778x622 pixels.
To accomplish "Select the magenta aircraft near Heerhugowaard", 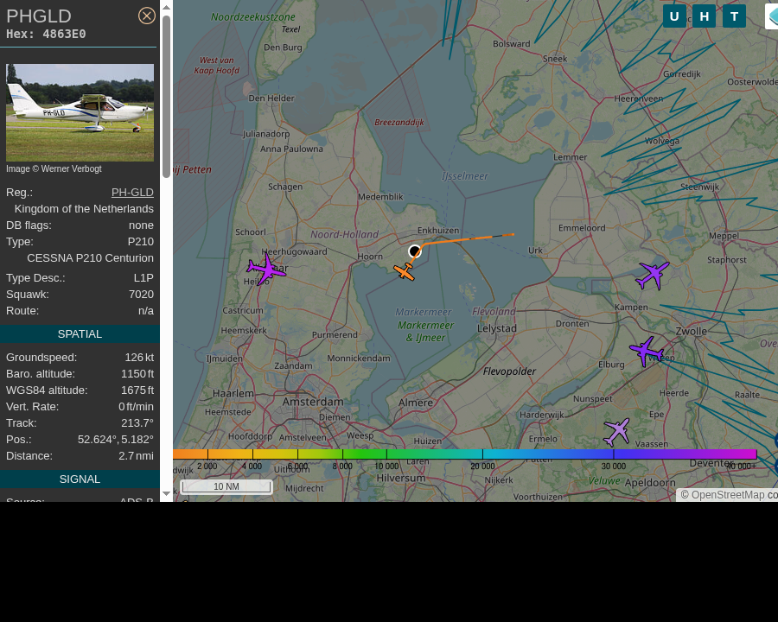I will pyautogui.click(x=266, y=270).
